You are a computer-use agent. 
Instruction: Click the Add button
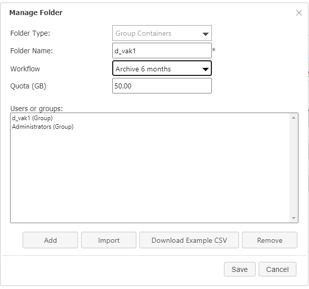[50, 240]
